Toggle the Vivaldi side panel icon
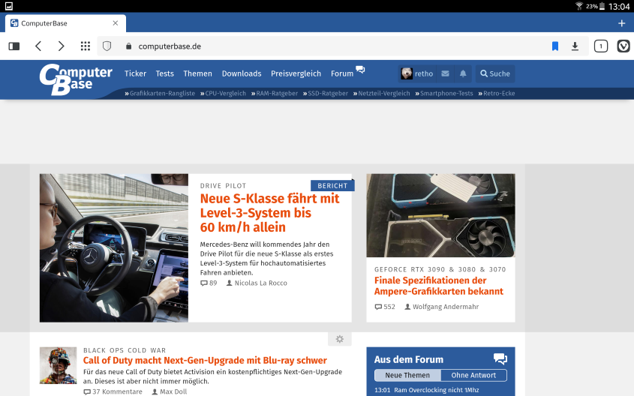The image size is (634, 396). (x=14, y=46)
